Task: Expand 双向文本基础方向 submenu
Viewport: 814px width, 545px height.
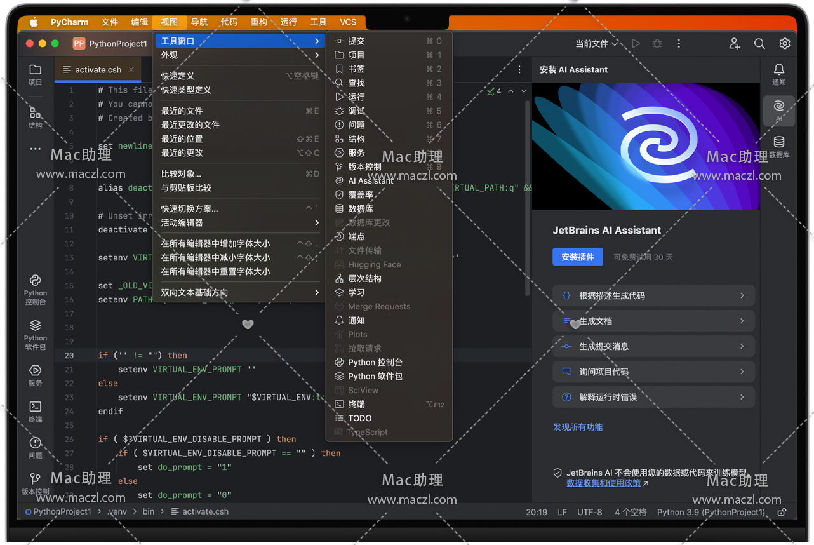Action: click(239, 292)
